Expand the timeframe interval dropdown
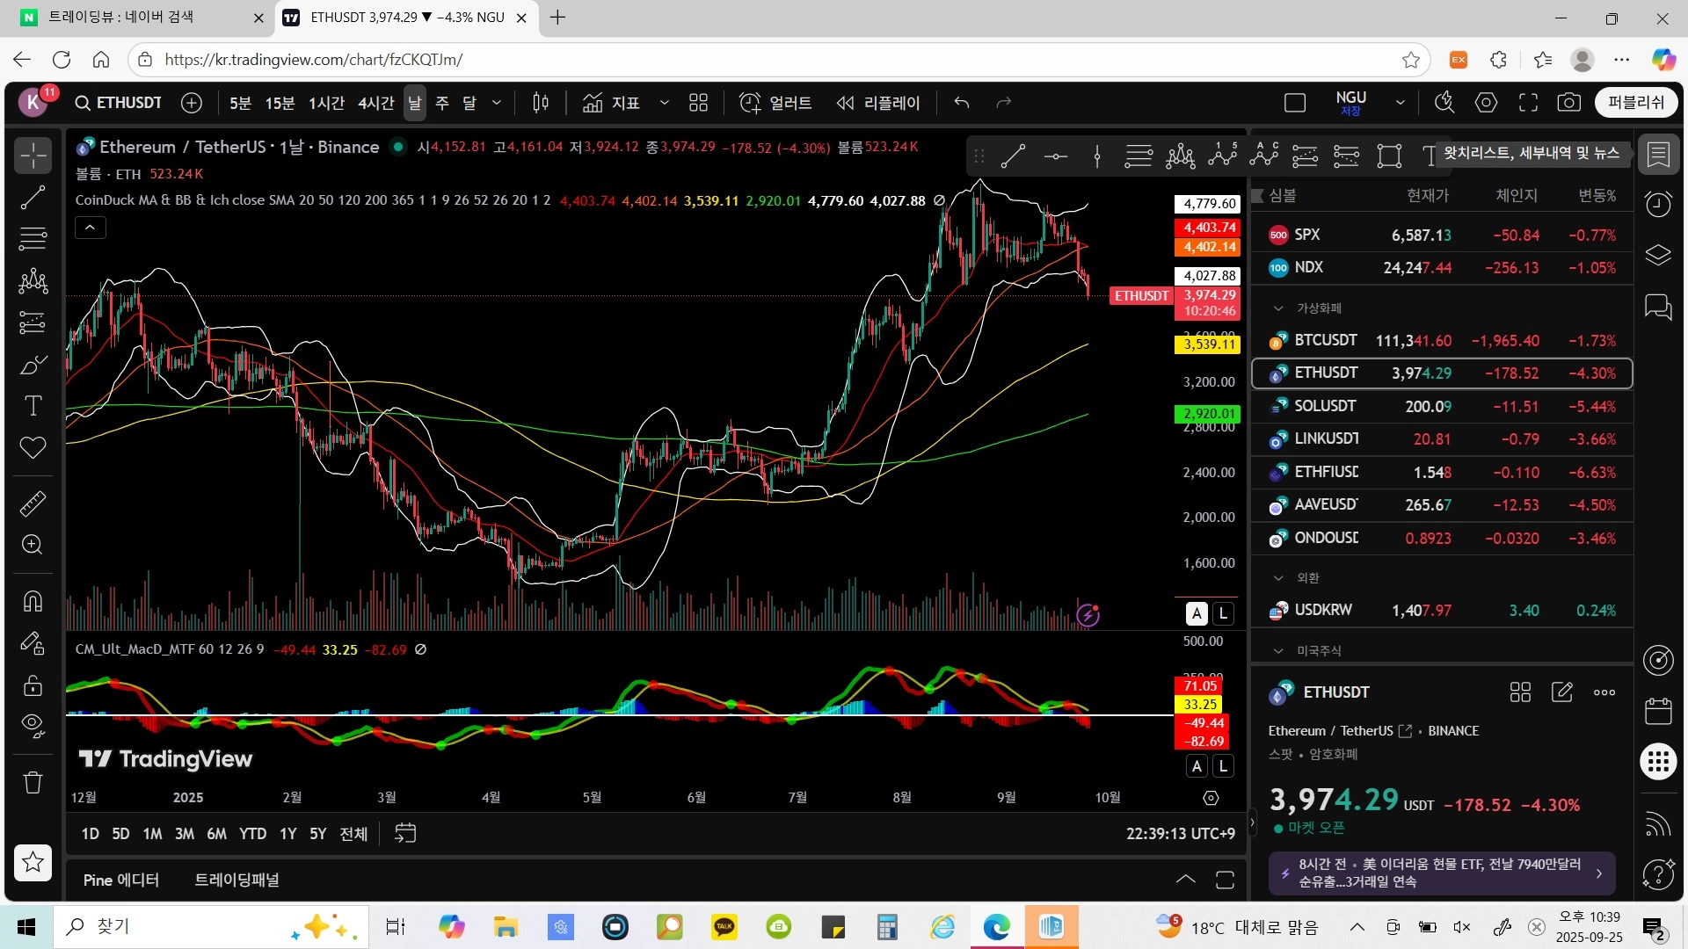This screenshot has width=1688, height=949. [497, 103]
